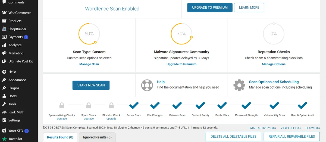Image resolution: width=326 pixels, height=142 pixels.
Task: Click the Show Log link
Action: [x=312, y=128]
